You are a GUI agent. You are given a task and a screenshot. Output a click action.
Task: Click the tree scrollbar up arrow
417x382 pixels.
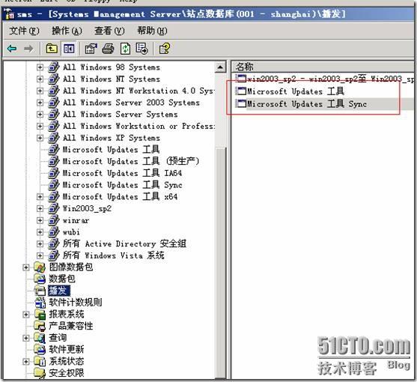[x=220, y=67]
